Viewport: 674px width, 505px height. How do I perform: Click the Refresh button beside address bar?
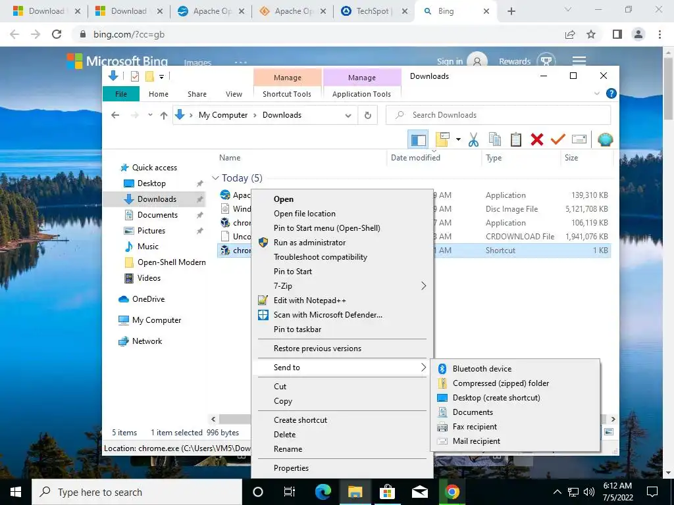point(367,115)
